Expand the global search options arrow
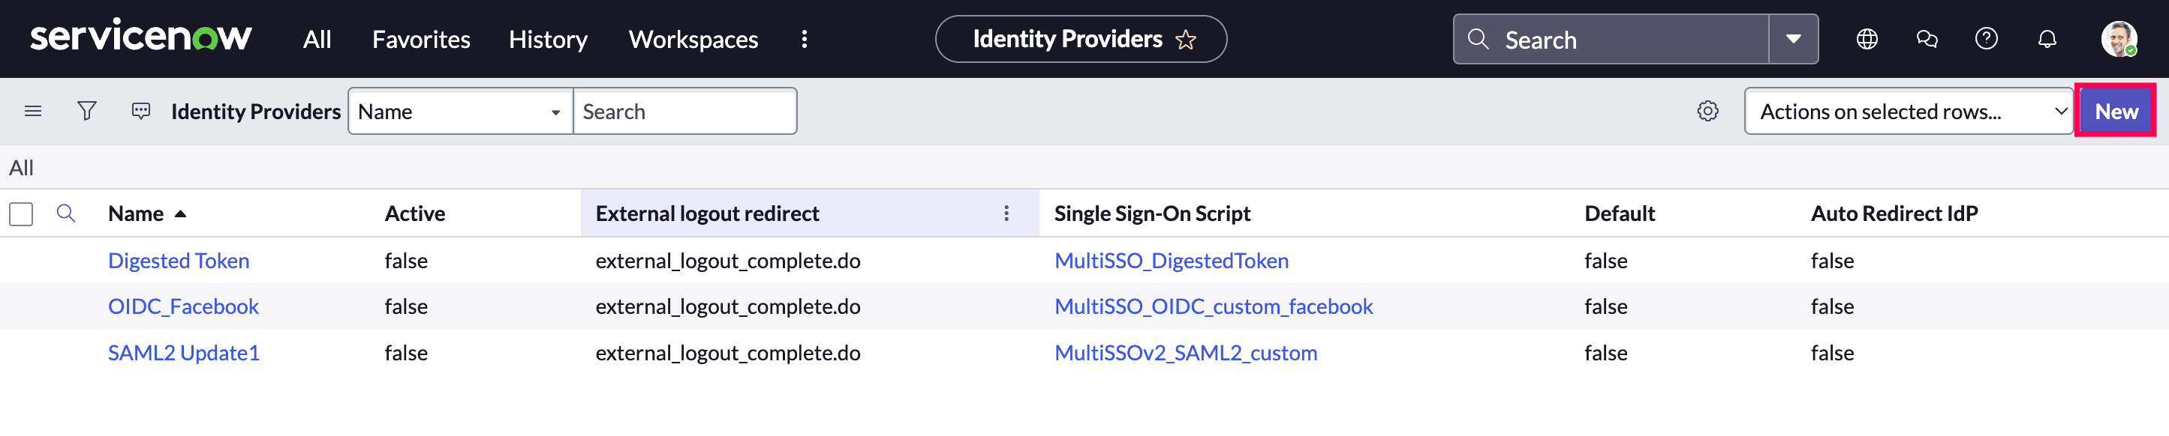The width and height of the screenshot is (2169, 436). click(x=1793, y=39)
